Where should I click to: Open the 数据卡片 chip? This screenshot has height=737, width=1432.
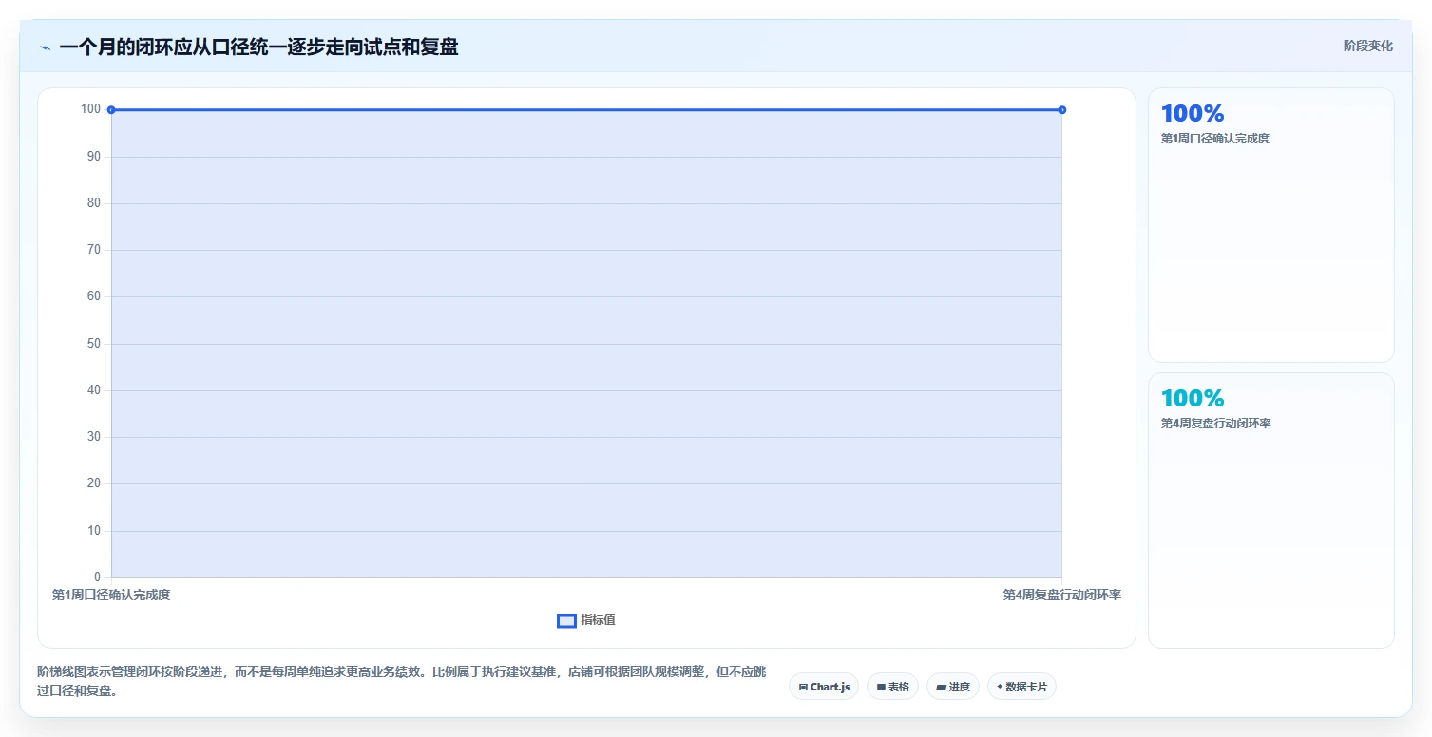1021,687
